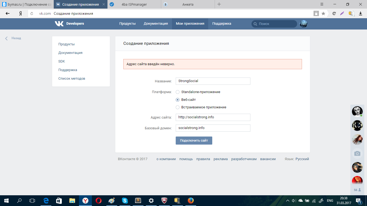Click into the Адрес сайта input field
Image resolution: width=367 pixels, height=206 pixels.
click(x=213, y=117)
